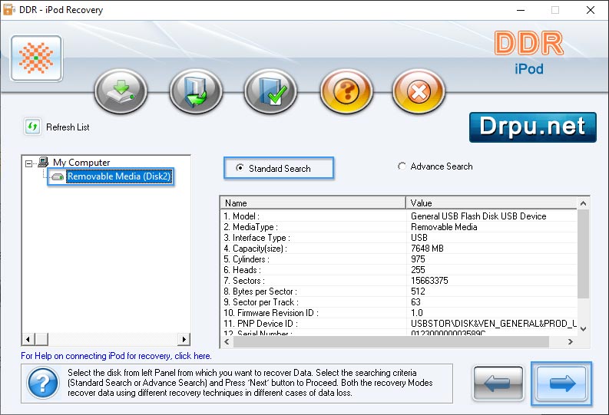Screen dimensions: 609x415
Task: Click the book with green checkmark icon
Action: click(271, 91)
